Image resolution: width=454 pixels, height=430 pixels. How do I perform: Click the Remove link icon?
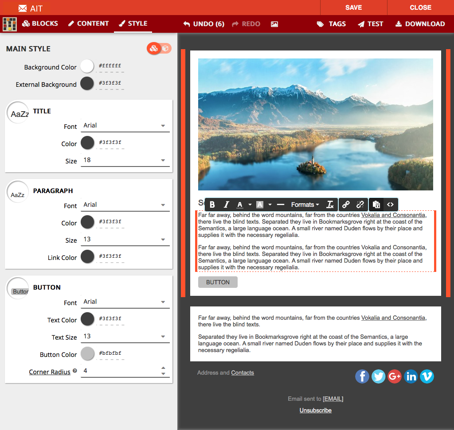(x=360, y=205)
